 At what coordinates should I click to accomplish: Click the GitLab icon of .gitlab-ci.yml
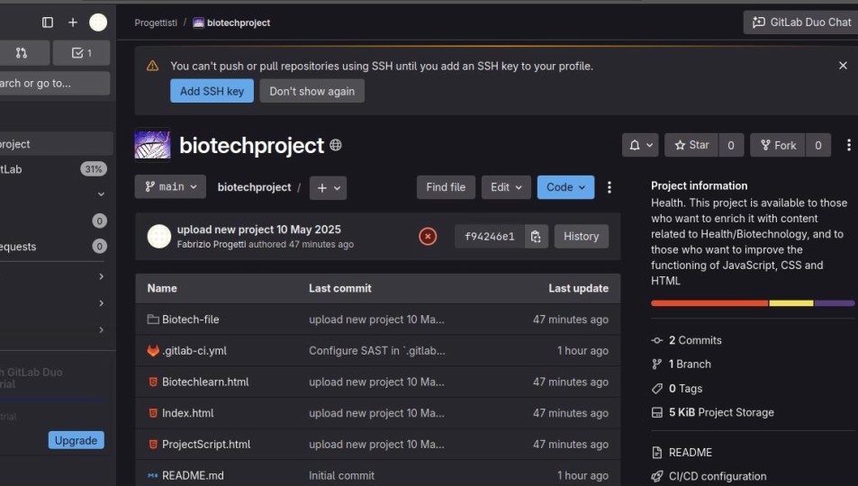[153, 350]
